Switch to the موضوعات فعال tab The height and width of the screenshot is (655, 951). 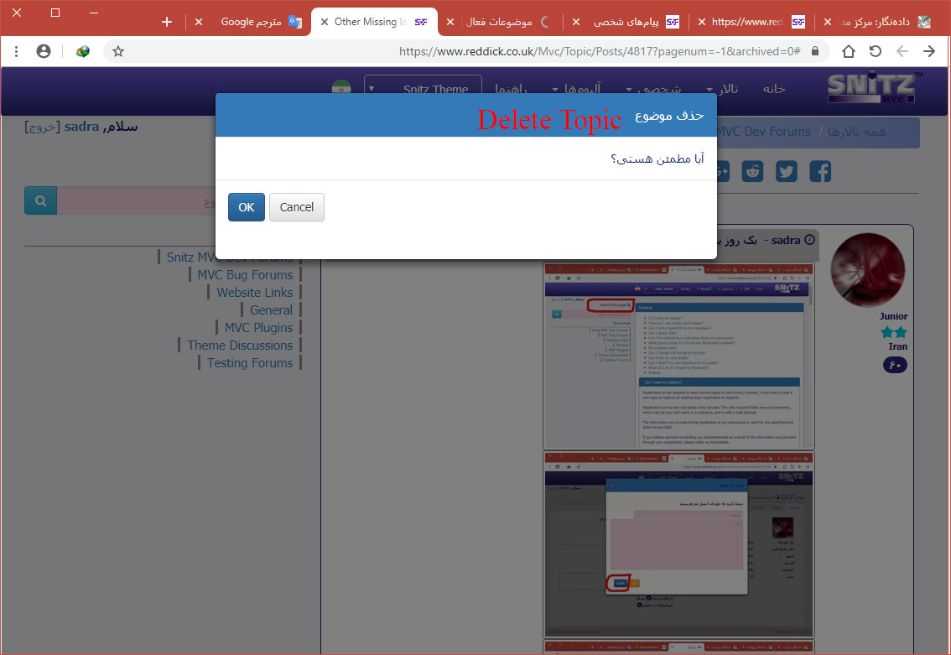tap(503, 22)
